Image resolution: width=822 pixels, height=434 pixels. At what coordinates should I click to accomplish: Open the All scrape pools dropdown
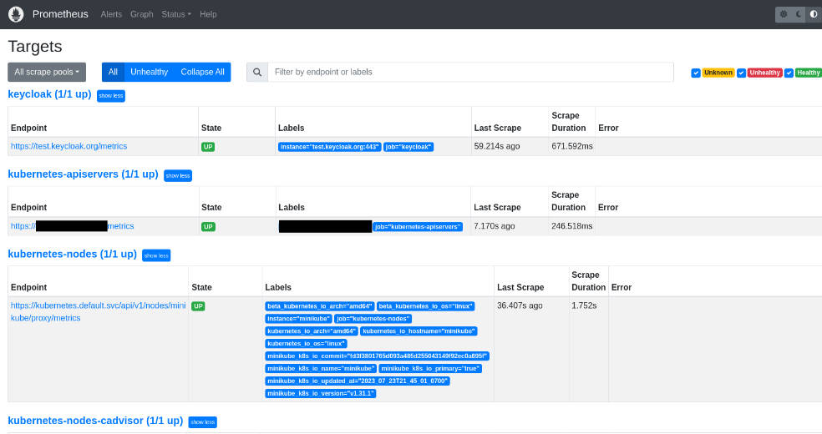tap(47, 73)
